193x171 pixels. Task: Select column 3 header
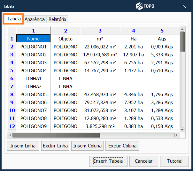click(x=100, y=31)
